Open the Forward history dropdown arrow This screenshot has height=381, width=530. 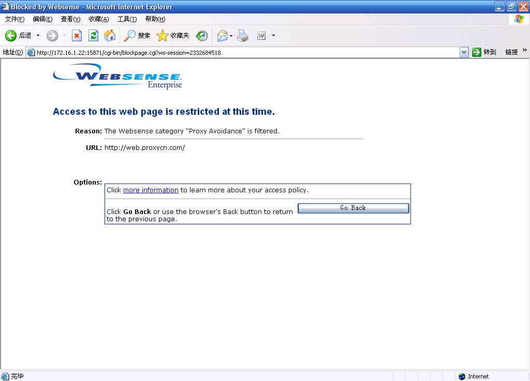click(x=64, y=36)
